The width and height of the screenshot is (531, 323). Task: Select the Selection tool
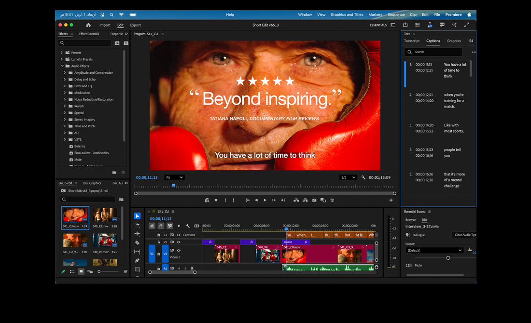click(x=137, y=216)
